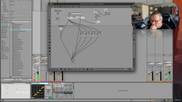Toggle the X switch above metro 1000
The height and width of the screenshot is (102, 182).
(106, 10)
